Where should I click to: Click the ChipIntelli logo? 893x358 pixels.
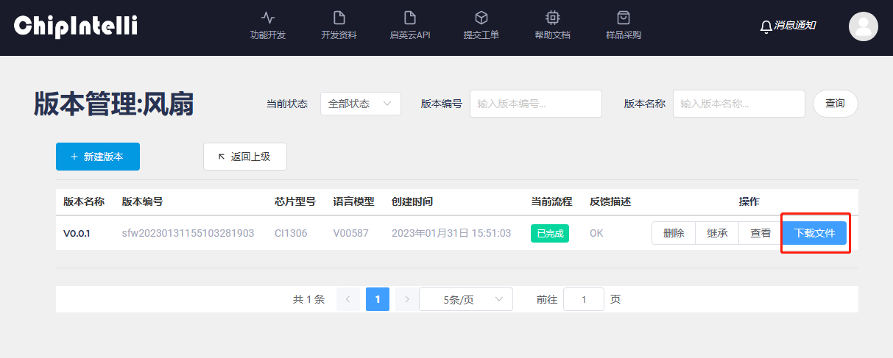pos(76,26)
